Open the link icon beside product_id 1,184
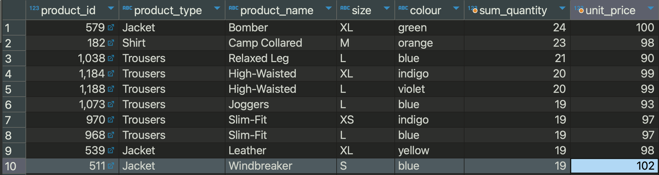Image resolution: width=659 pixels, height=175 pixels. pyautogui.click(x=111, y=74)
